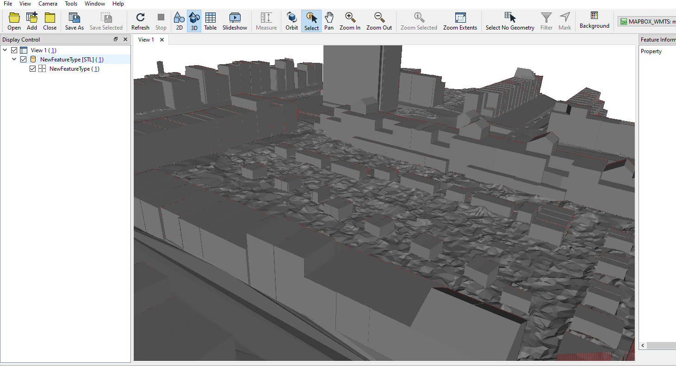676x366 pixels.
Task: Click the Mark tool icon
Action: point(565,21)
